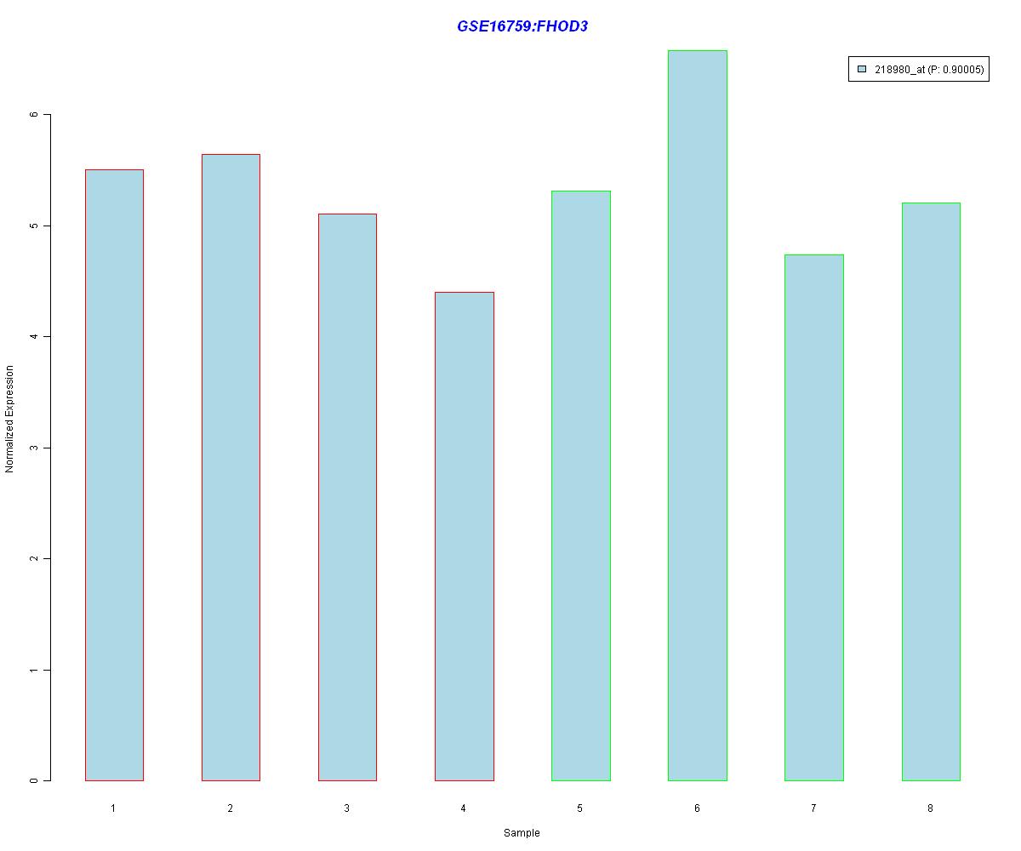
Task: Click the y-axis tick label 2
Action: click(35, 559)
